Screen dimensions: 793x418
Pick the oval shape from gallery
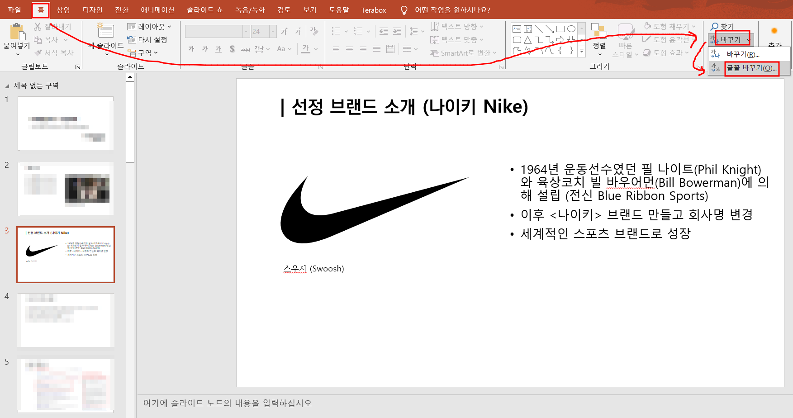pos(571,29)
